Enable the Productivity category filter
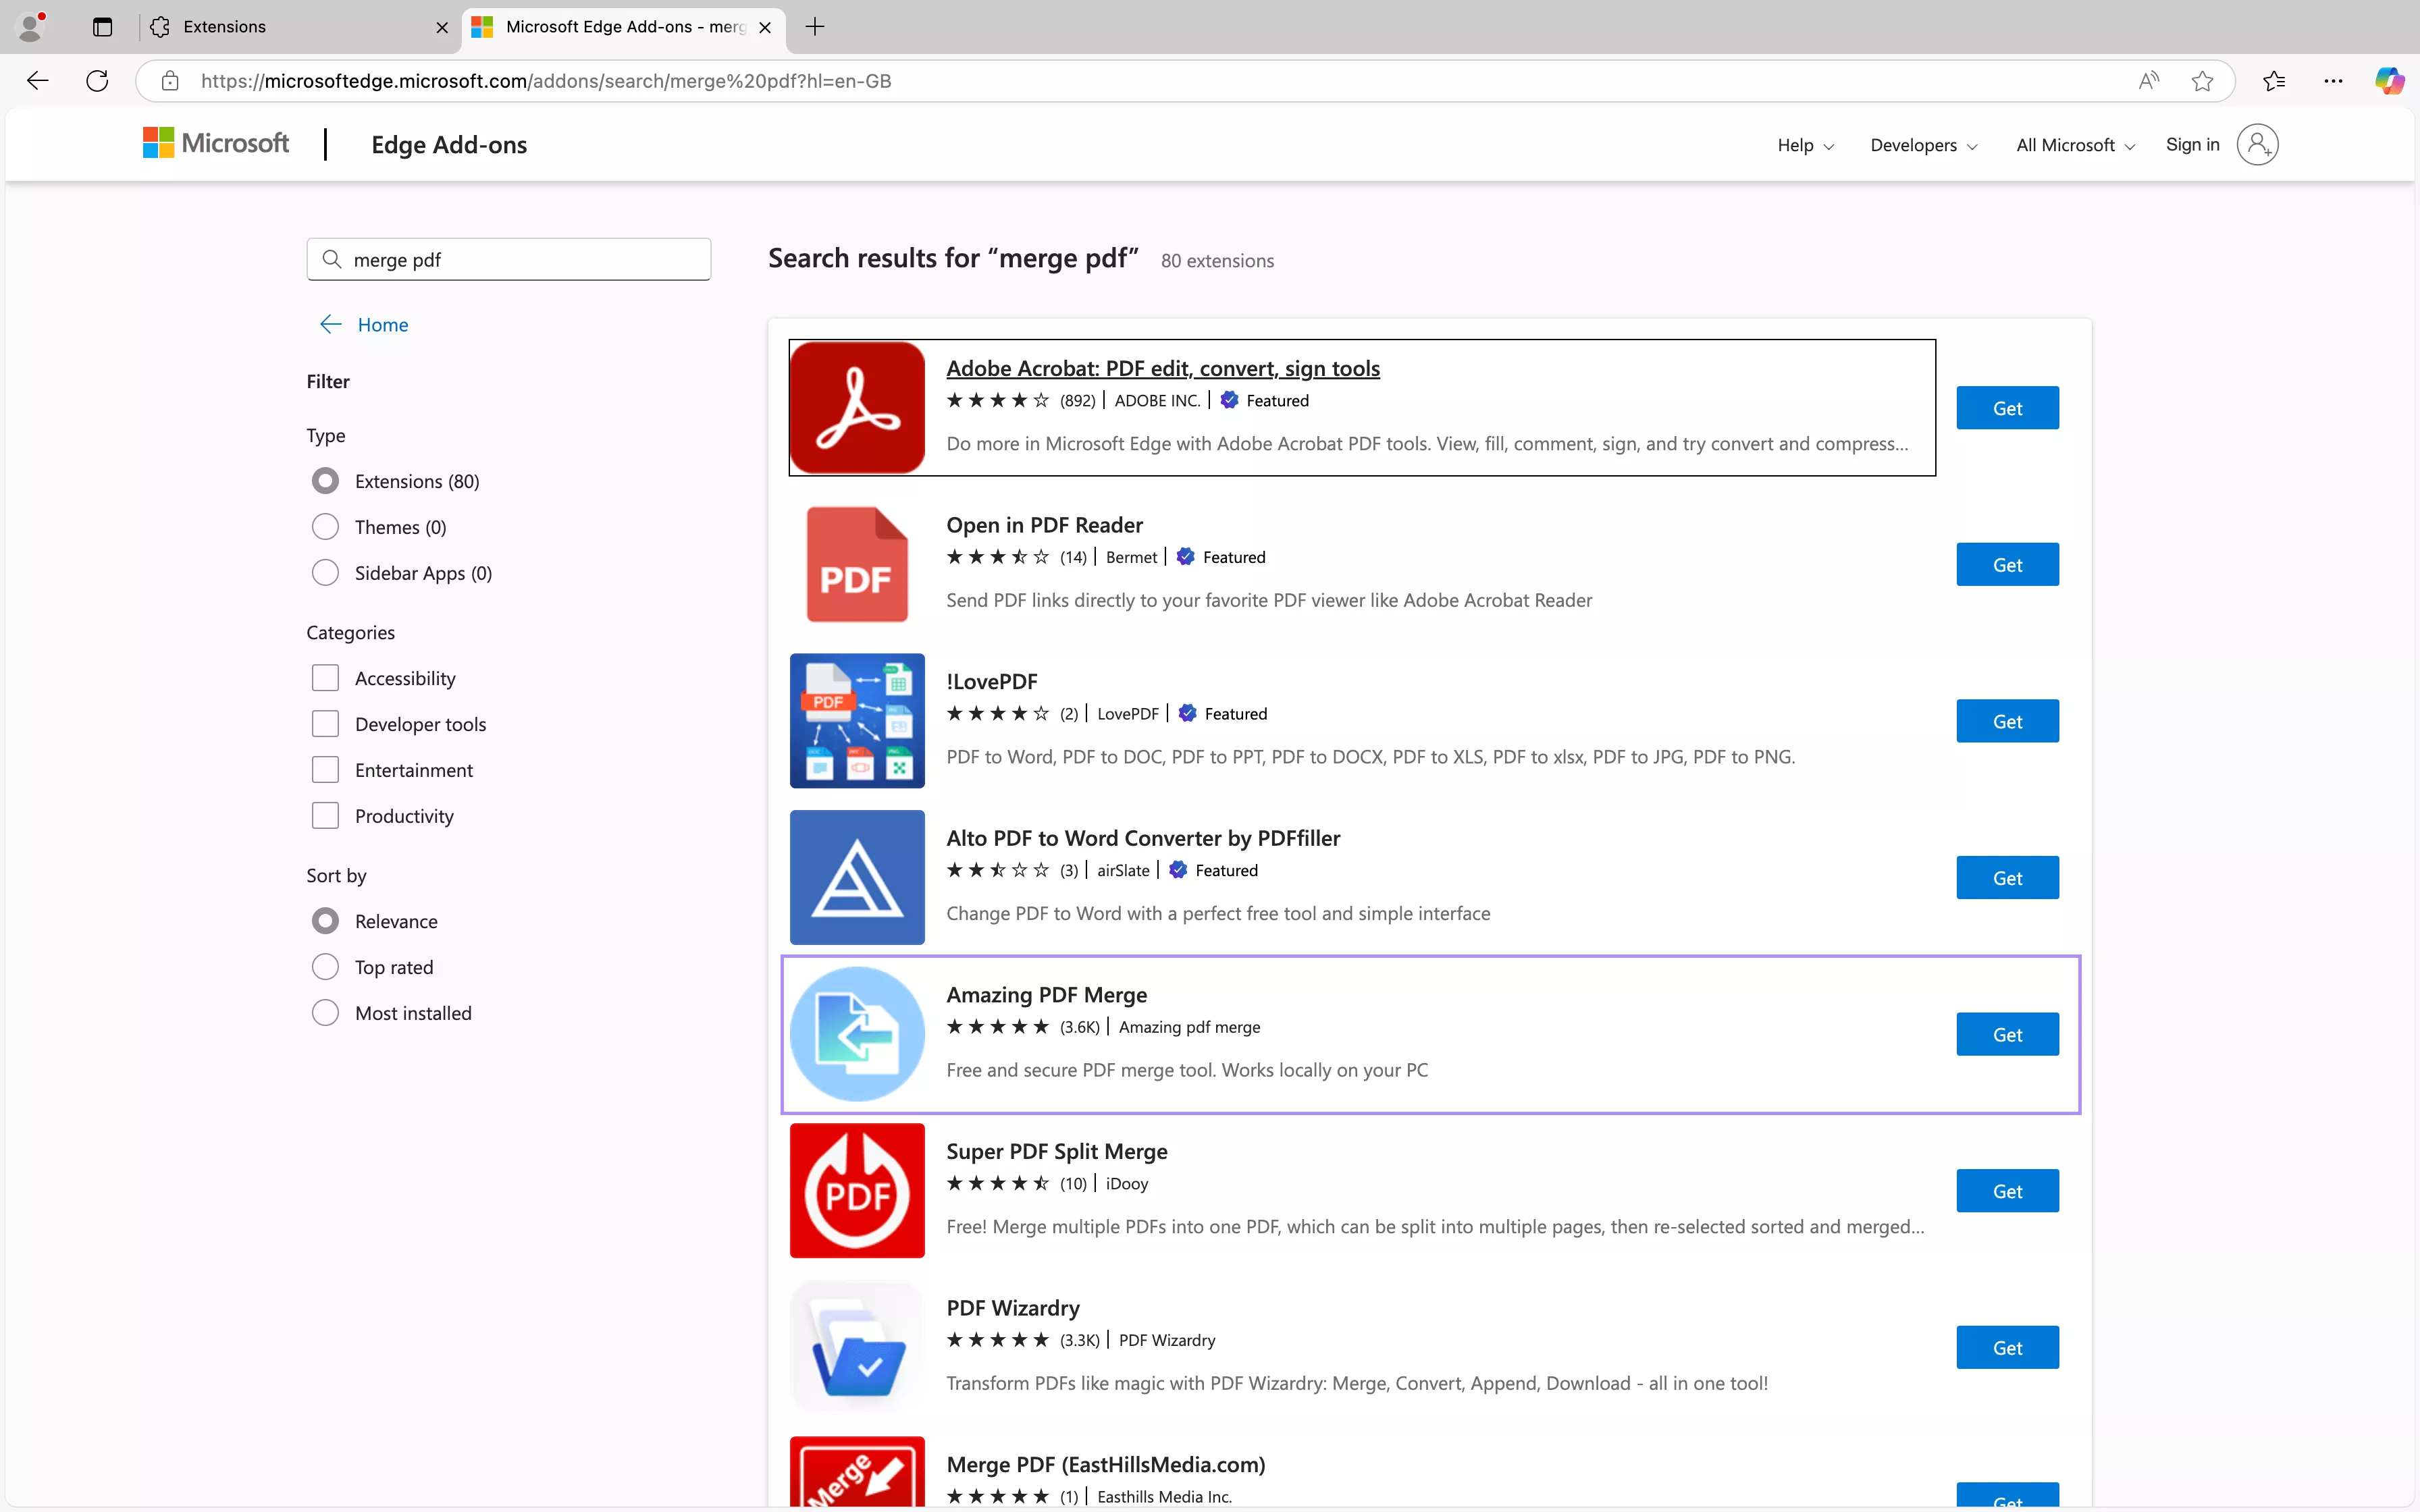 click(x=325, y=815)
